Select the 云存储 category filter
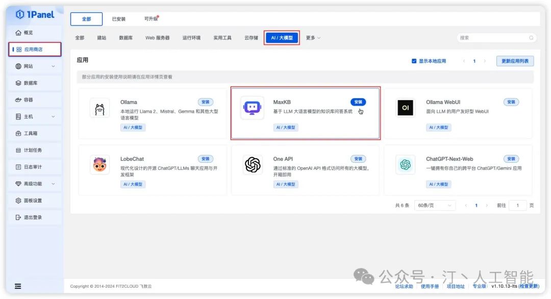The image size is (551, 299). [251, 38]
